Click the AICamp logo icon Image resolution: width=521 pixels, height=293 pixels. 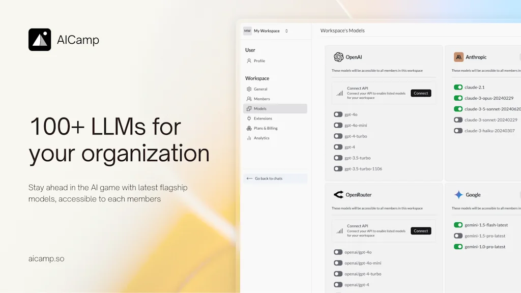click(x=40, y=40)
